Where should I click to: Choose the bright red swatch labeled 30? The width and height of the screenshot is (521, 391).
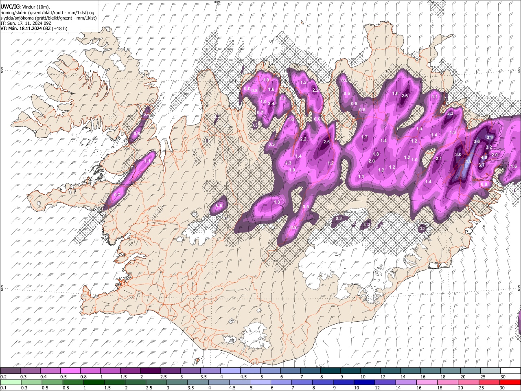tap(510, 382)
